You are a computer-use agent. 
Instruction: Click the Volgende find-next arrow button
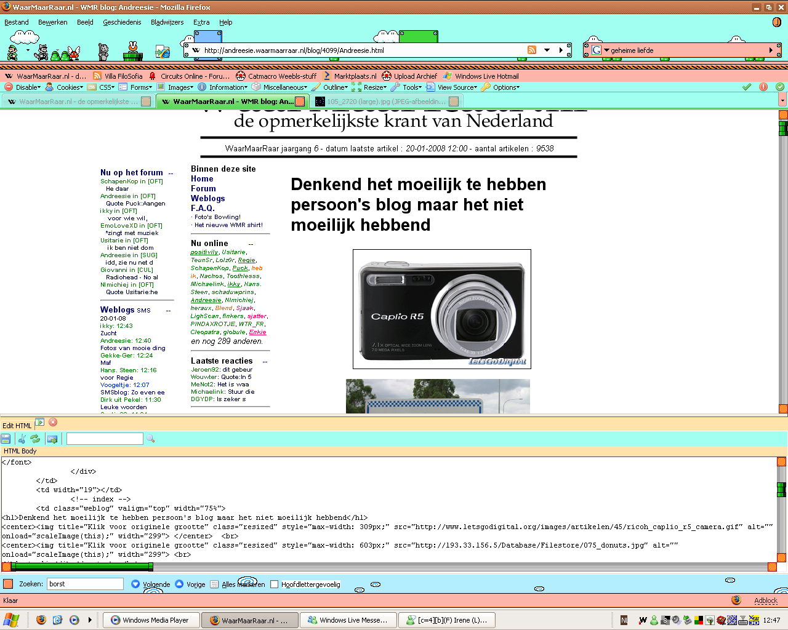136,584
